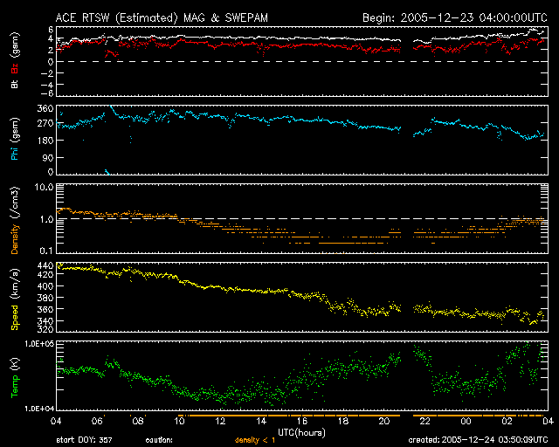Select the red 'Bz' axis label
The image size is (559, 447).
(15, 68)
